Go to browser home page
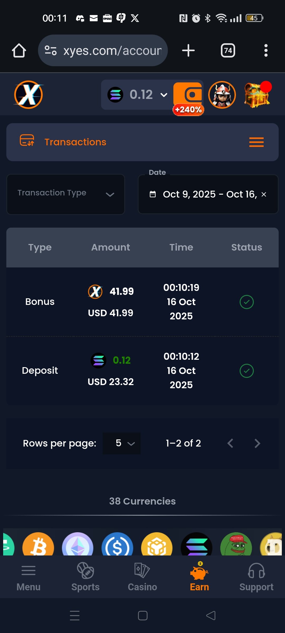The height and width of the screenshot is (633, 285). pos(19,50)
